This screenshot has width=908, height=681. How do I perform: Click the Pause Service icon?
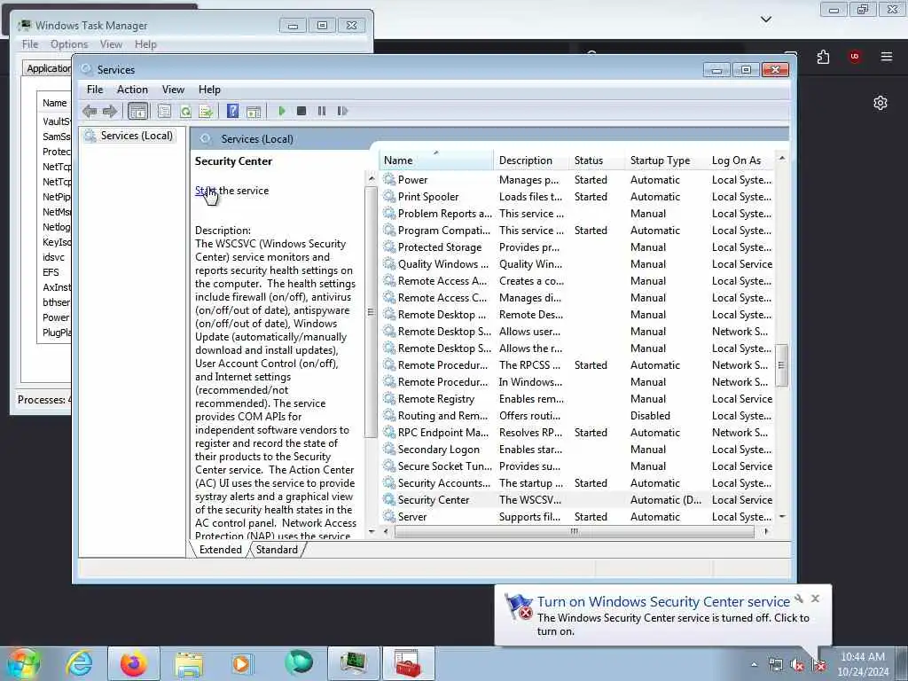(321, 111)
